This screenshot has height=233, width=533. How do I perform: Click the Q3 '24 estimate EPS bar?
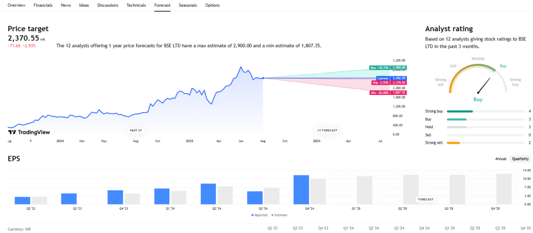pos(272,196)
